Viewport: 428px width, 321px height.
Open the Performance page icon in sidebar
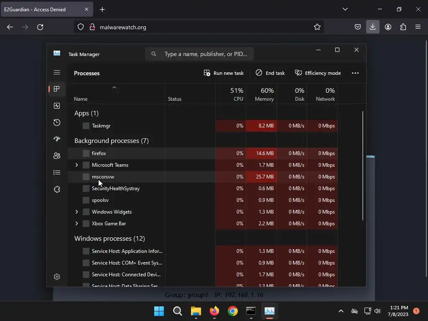[57, 106]
